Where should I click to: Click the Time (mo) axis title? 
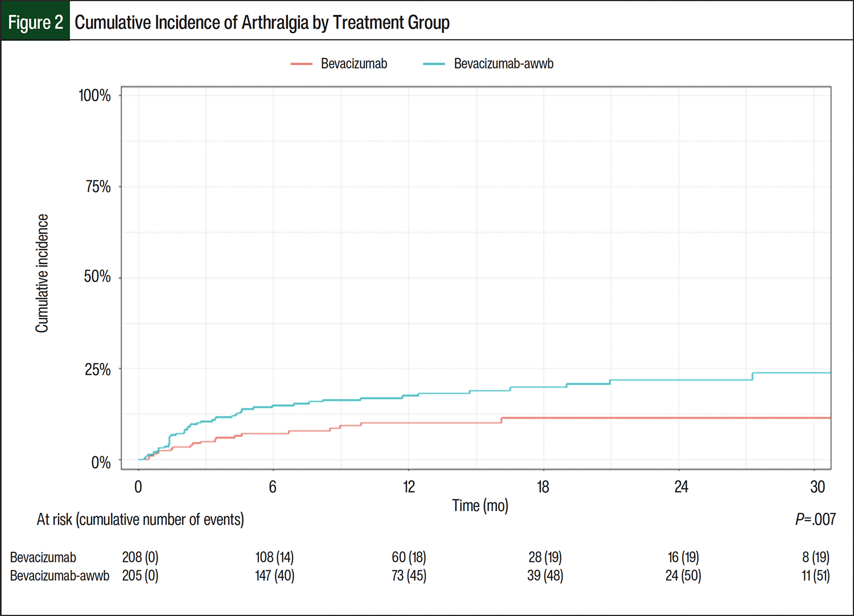(480, 506)
